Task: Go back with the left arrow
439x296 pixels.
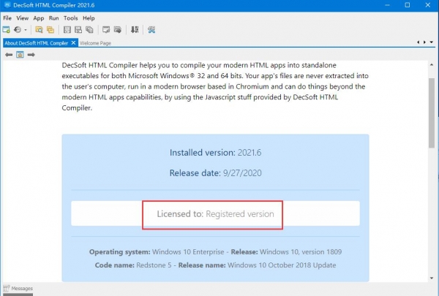Action: [8, 54]
